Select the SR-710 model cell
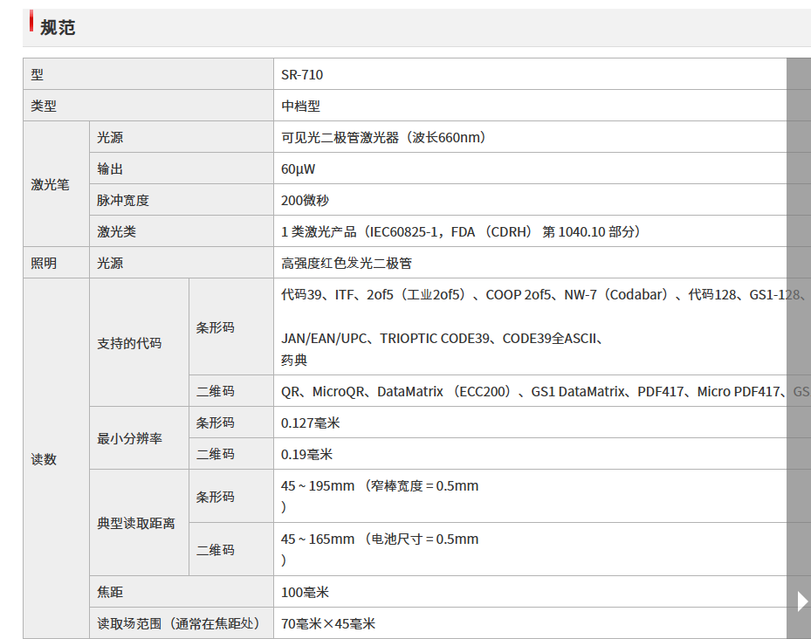The width and height of the screenshot is (811, 639). click(x=302, y=75)
